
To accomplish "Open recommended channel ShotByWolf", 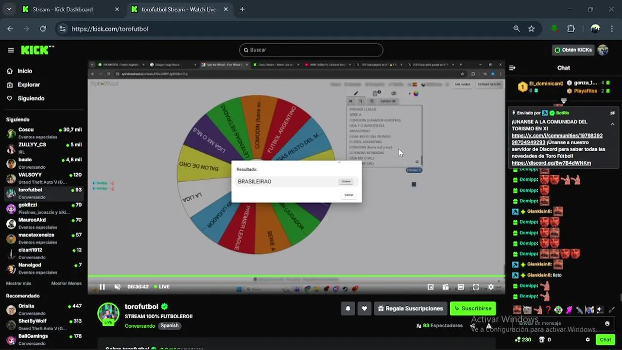I will 44,324.
